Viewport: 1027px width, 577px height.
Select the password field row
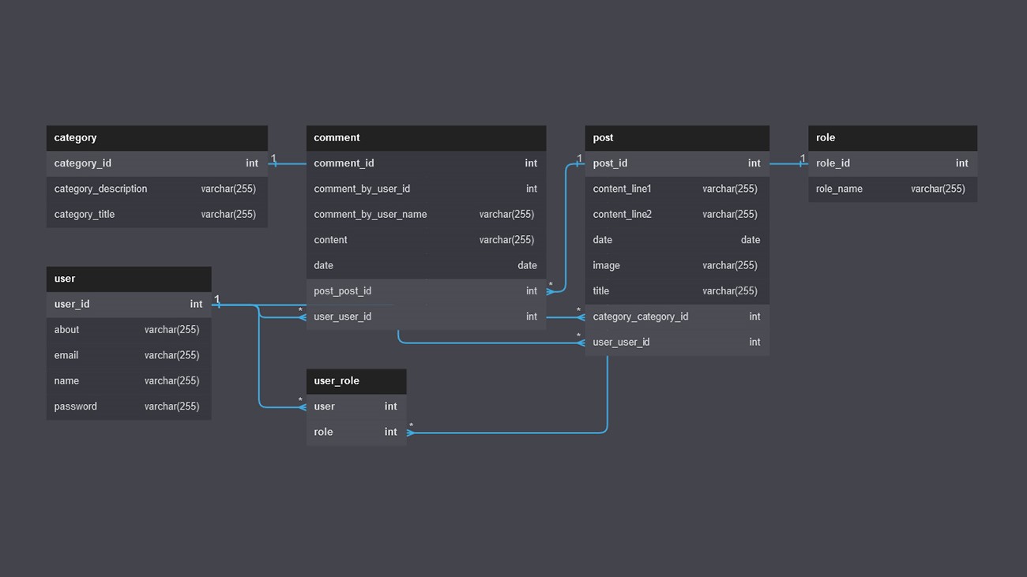coord(129,407)
